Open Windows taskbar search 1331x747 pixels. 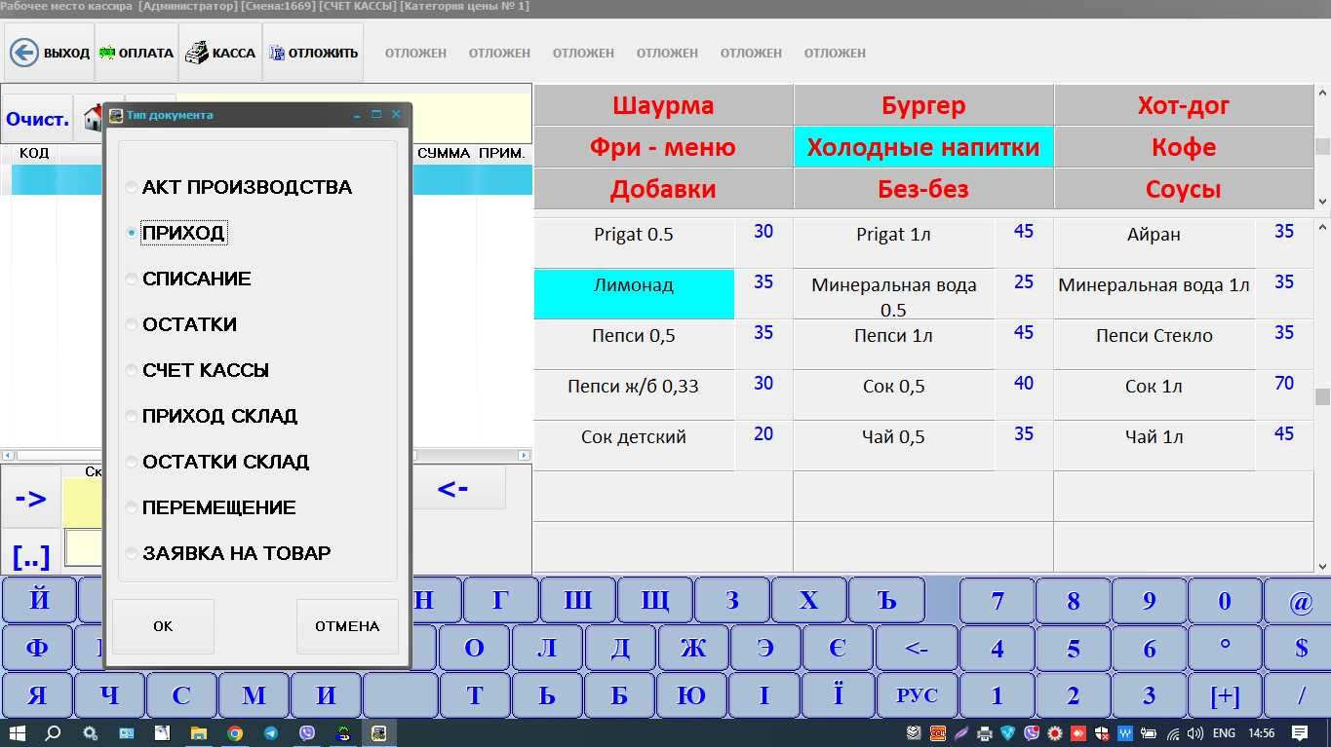(x=54, y=732)
